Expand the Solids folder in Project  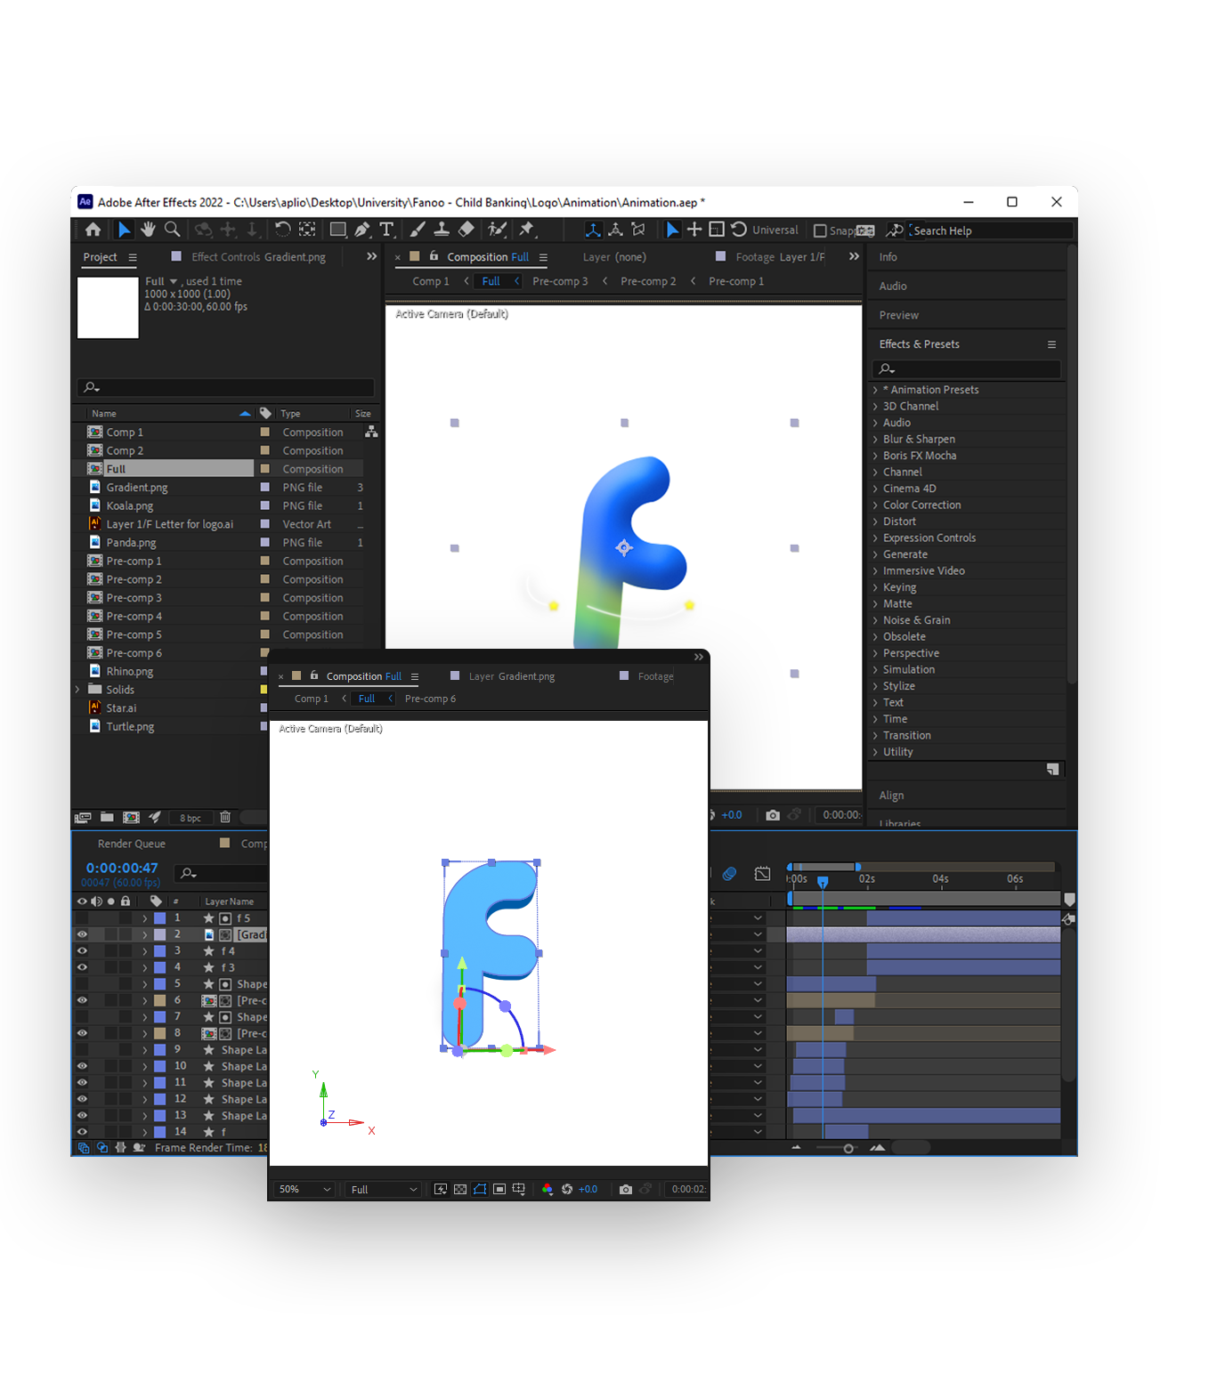pos(77,690)
